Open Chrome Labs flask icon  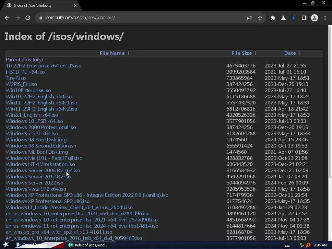tap(283, 18)
